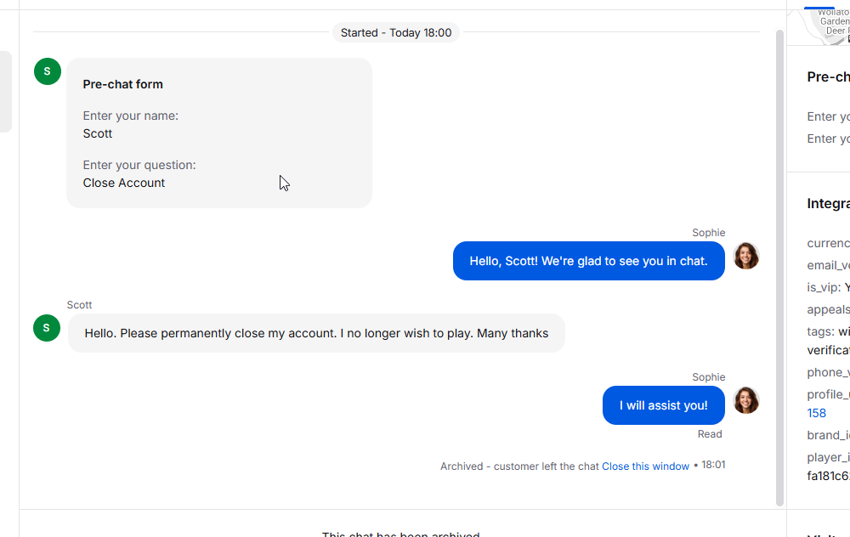Click the Read status under Sophie's reply
This screenshot has width=850, height=537.
pos(710,434)
